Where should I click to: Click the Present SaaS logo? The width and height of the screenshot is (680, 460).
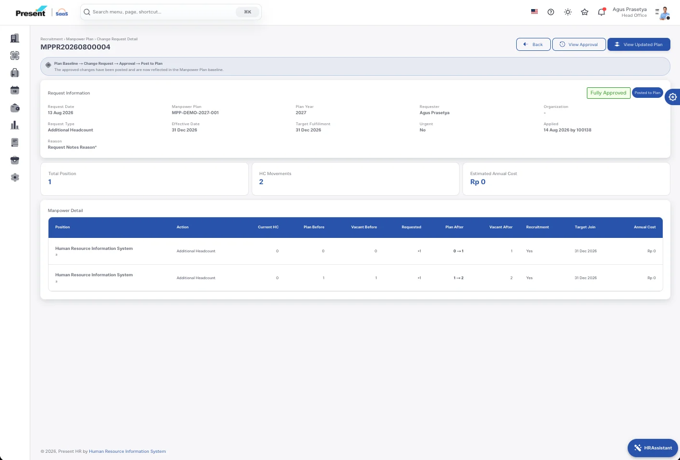[42, 12]
